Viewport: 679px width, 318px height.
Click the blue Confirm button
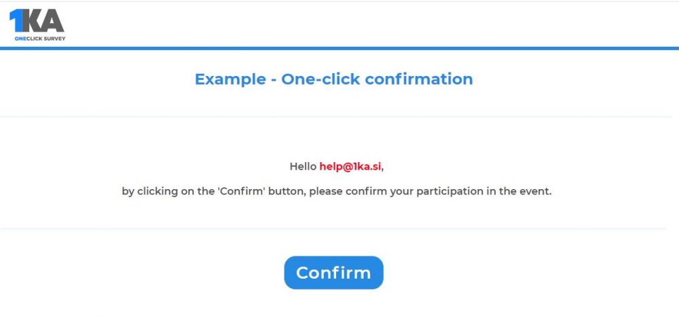click(x=333, y=273)
